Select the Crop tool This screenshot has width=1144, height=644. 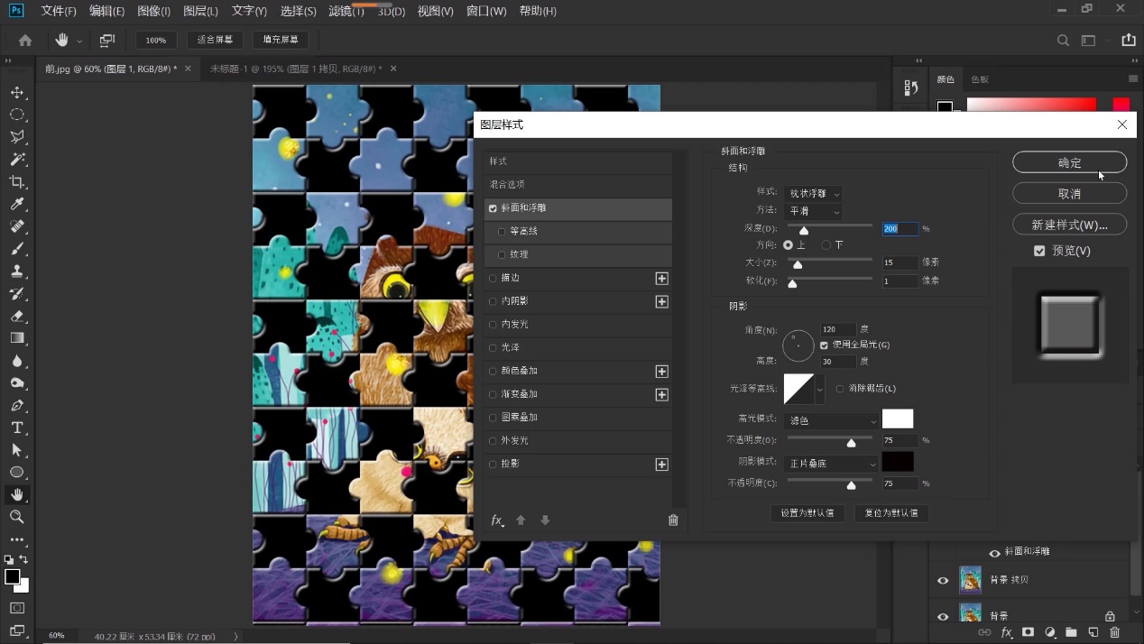pos(16,182)
